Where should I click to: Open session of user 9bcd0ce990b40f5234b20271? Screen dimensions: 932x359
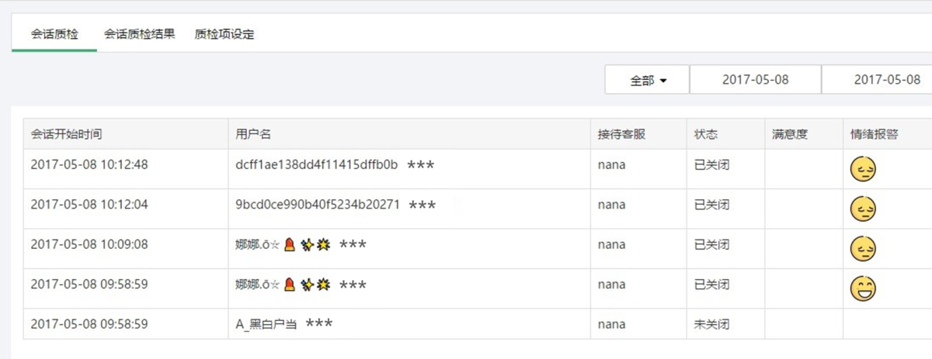coord(318,205)
